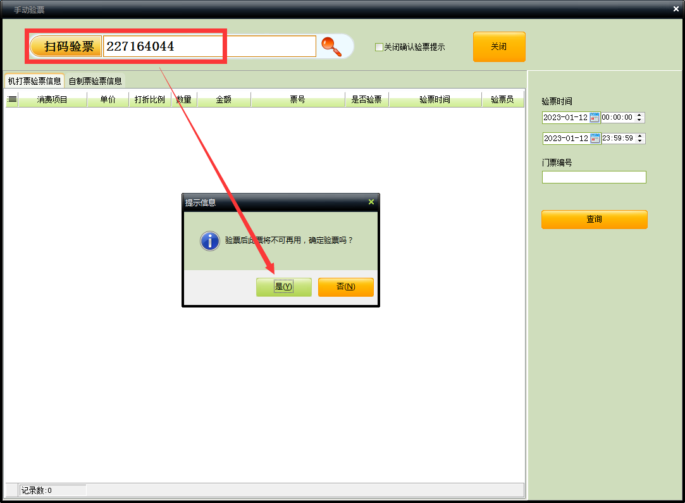Close the 手动验票 window
Viewport: 685px width, 503px height.
(676, 9)
